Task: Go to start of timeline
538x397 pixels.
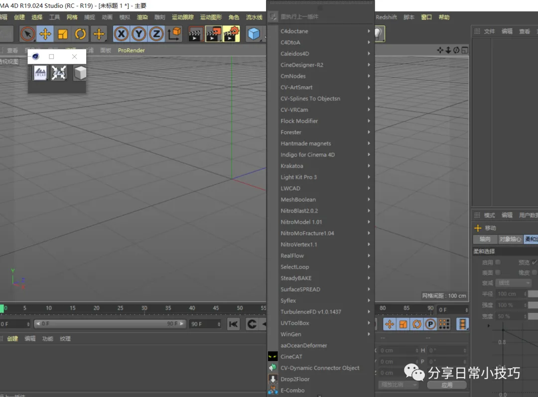Action: (233, 324)
